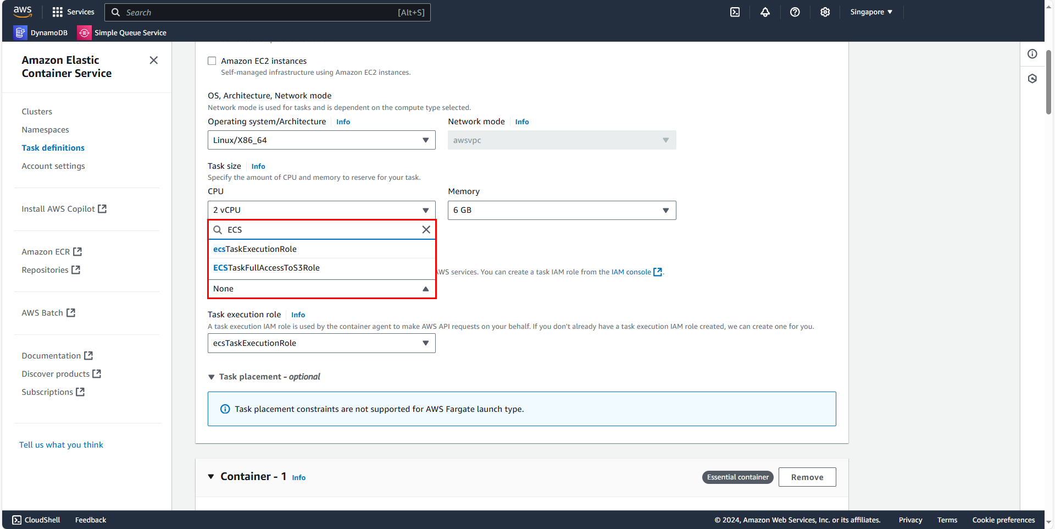This screenshot has height=529, width=1055.
Task: Open the Memory 6 GB dropdown
Action: (562, 210)
